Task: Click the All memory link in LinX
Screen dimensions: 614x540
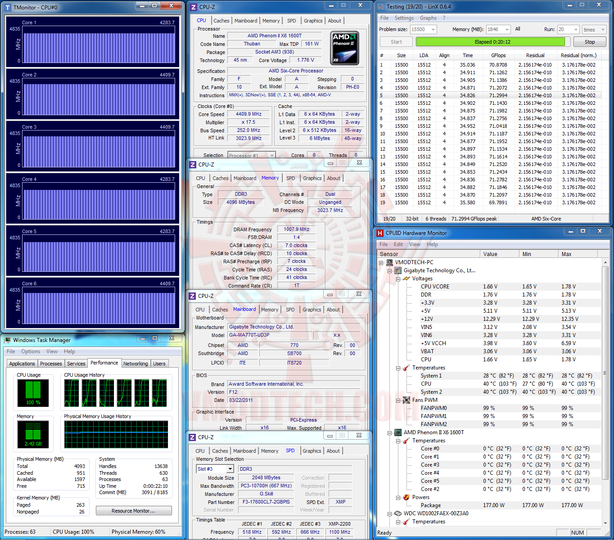Action: tap(518, 29)
